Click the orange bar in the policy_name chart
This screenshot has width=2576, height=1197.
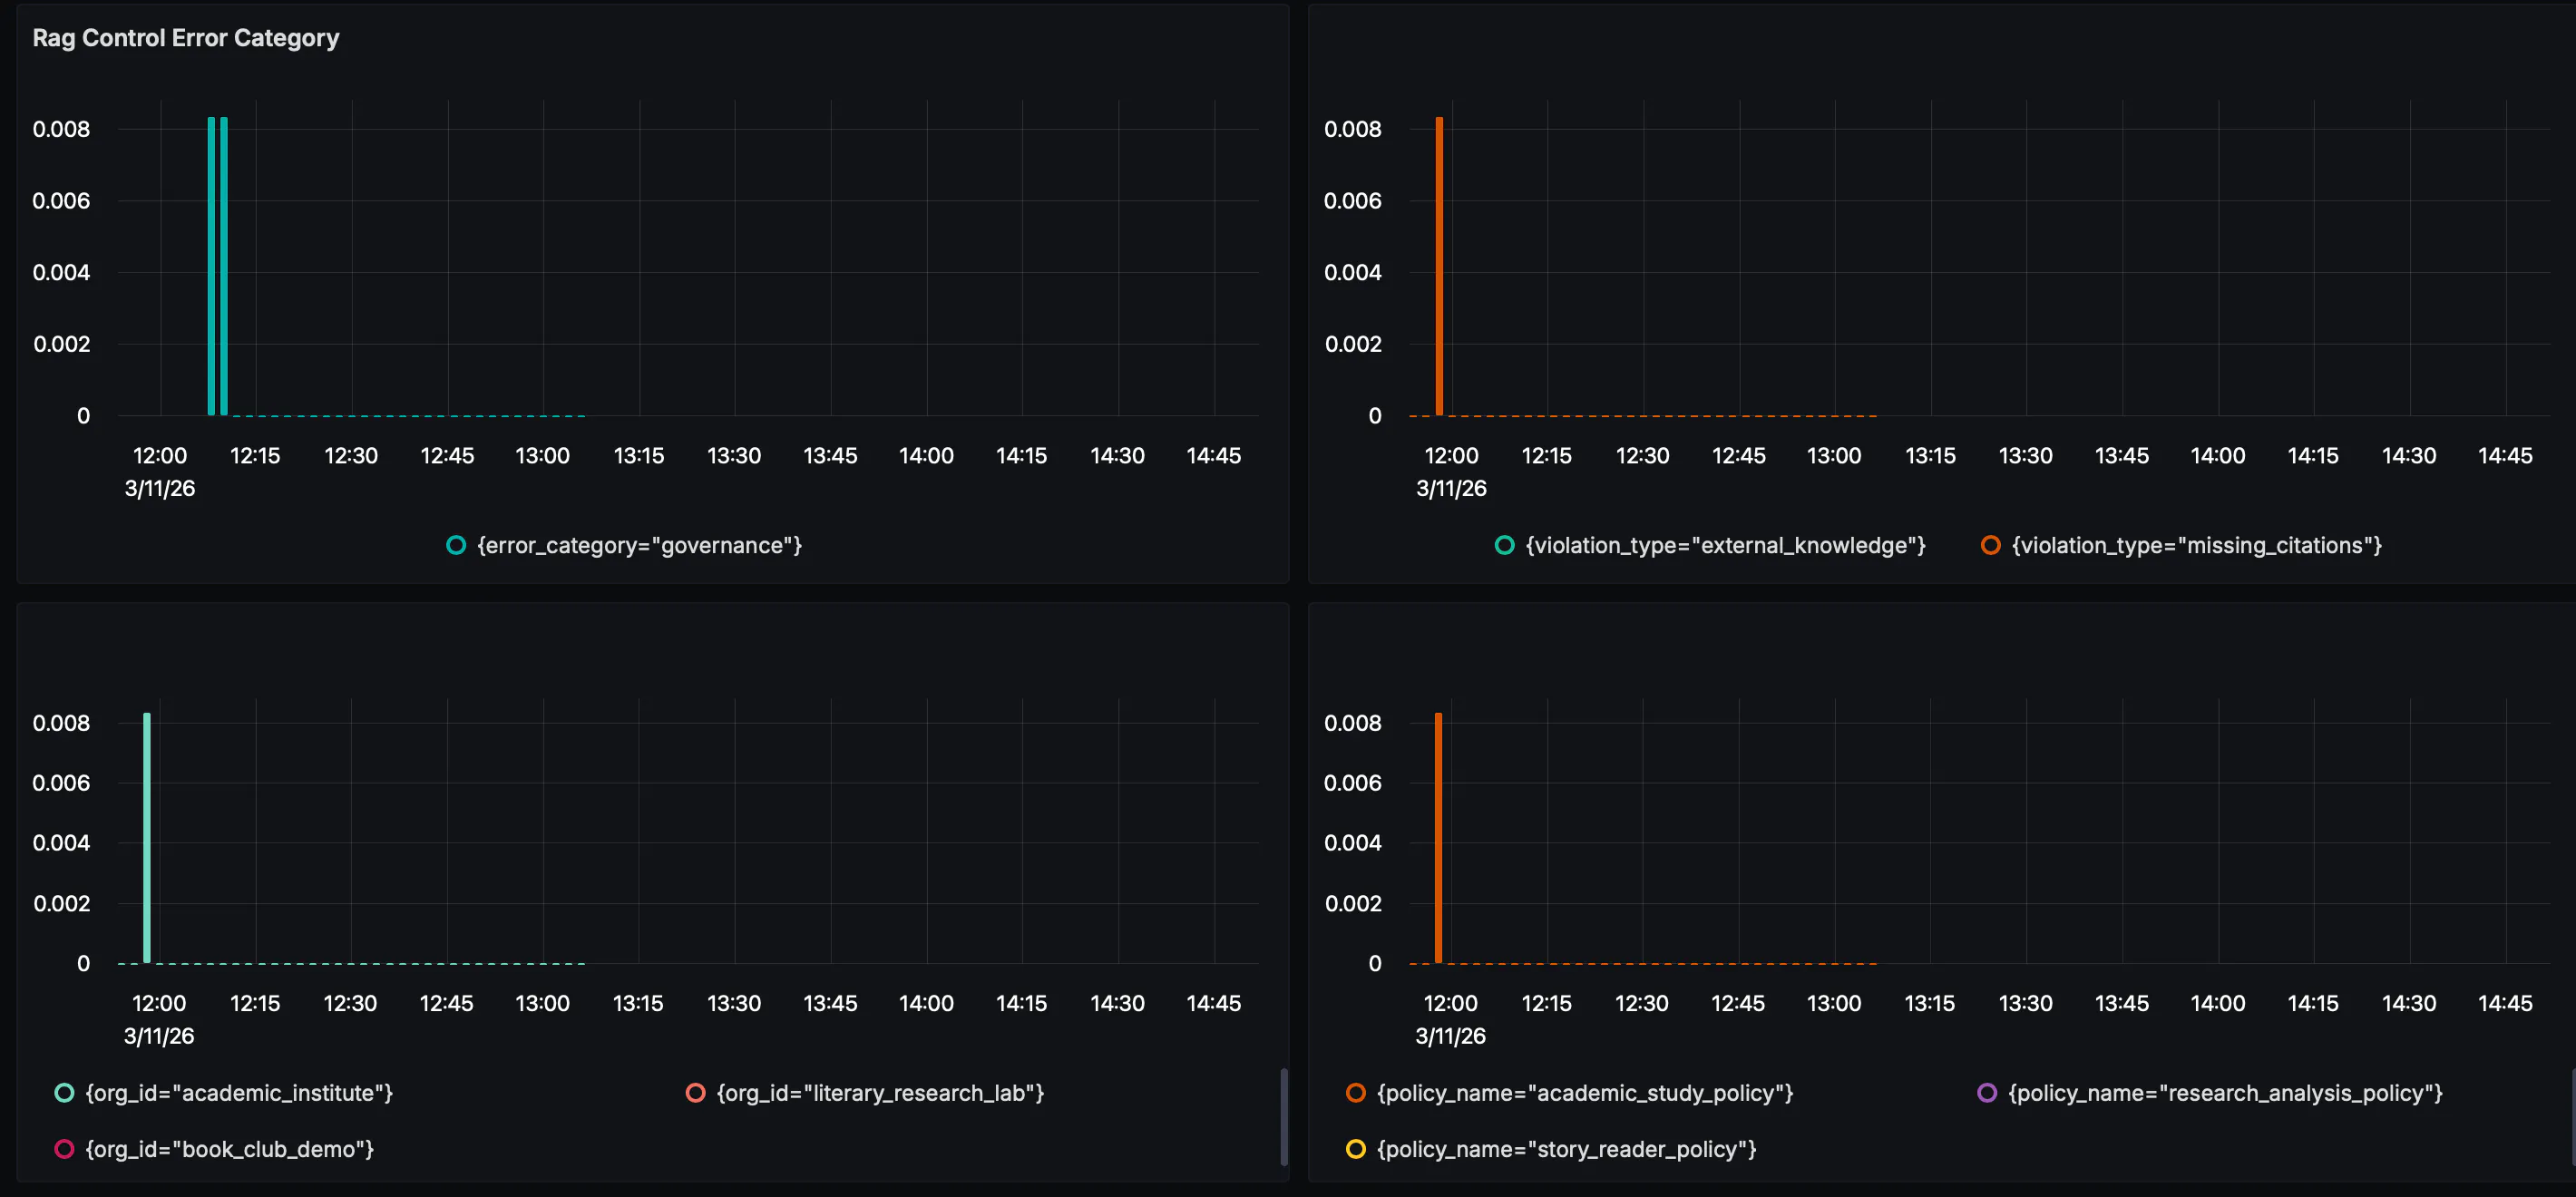click(1438, 838)
